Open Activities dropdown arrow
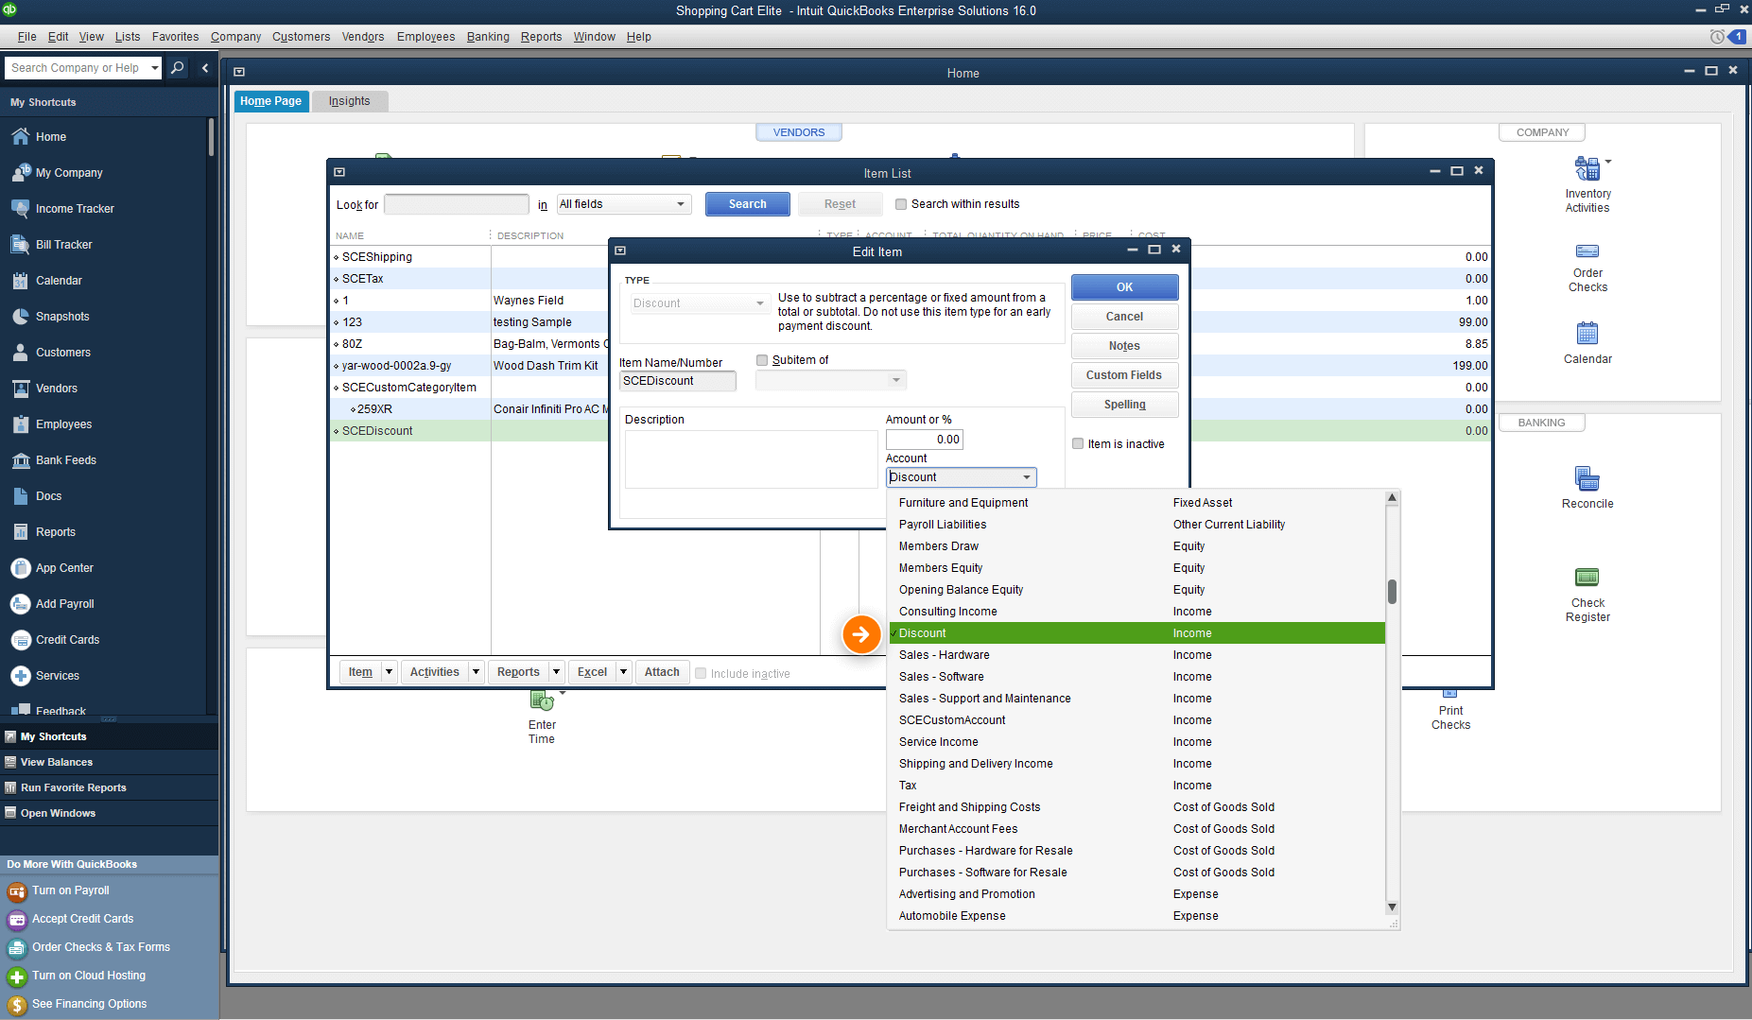Image resolution: width=1752 pixels, height=1020 pixels. 476,672
